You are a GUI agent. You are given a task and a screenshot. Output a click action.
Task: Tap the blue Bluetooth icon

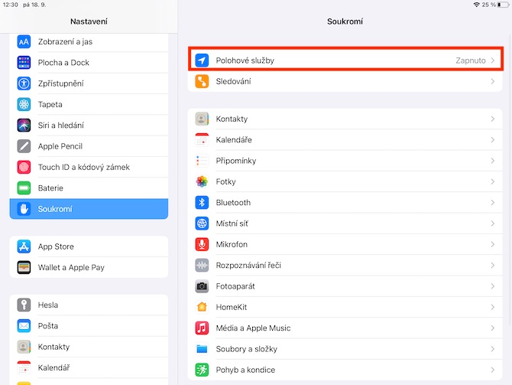(202, 203)
